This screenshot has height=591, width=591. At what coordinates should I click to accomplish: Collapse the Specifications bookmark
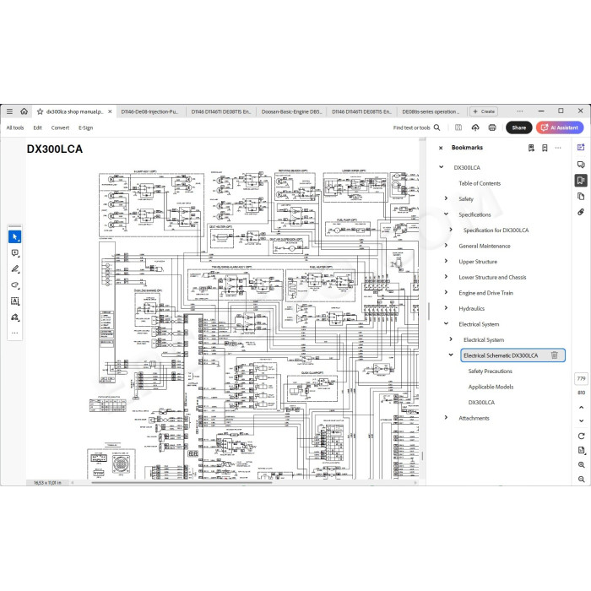(x=447, y=214)
